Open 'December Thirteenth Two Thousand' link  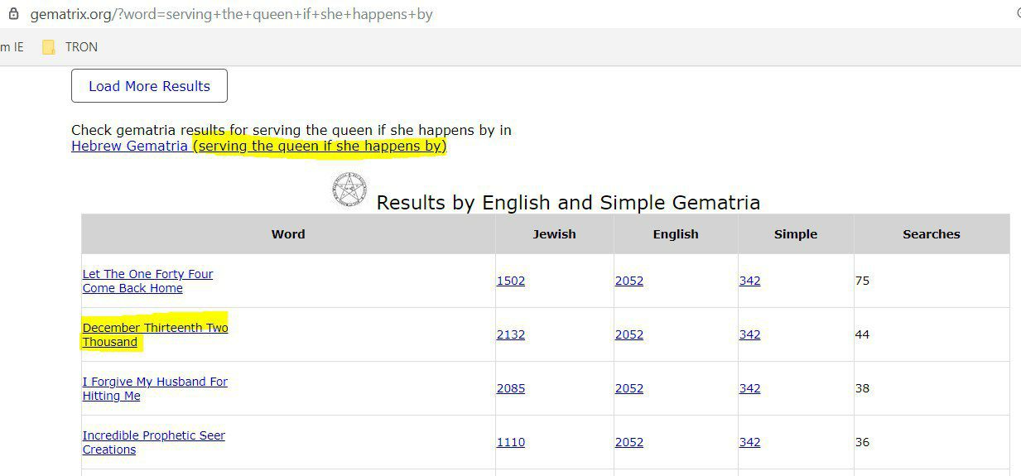155,334
